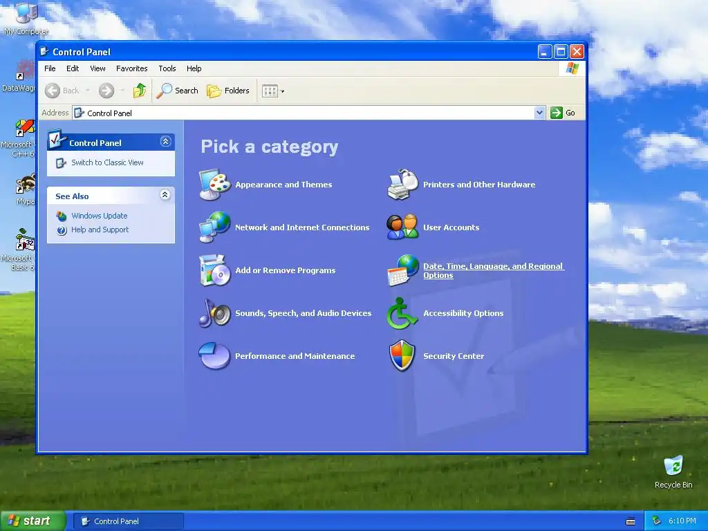This screenshot has width=708, height=531.
Task: Minimize the Control Panel window
Action: pos(545,52)
